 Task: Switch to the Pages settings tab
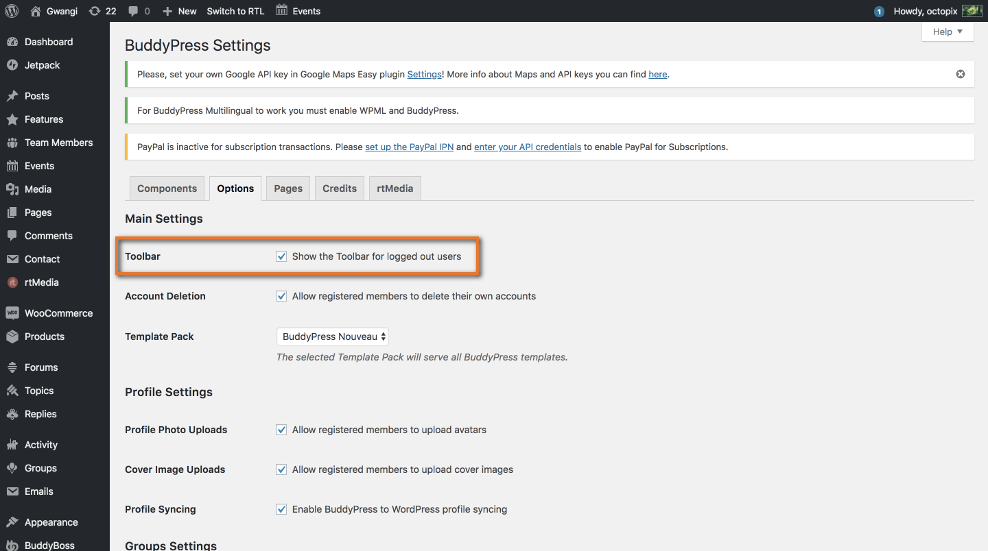(288, 188)
